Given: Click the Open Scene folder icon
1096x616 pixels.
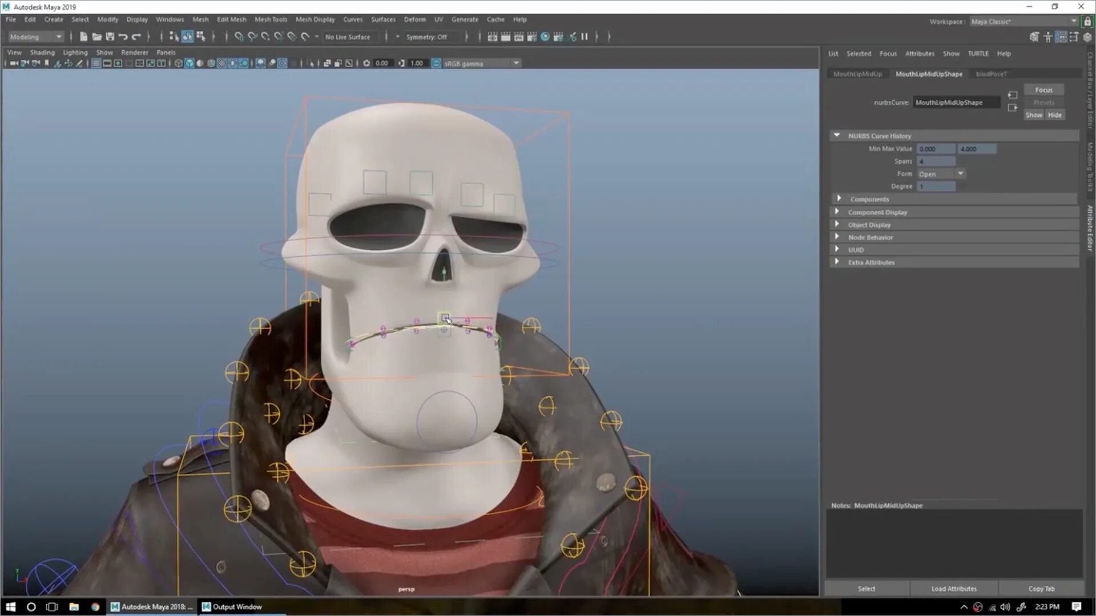Looking at the screenshot, I should (96, 37).
